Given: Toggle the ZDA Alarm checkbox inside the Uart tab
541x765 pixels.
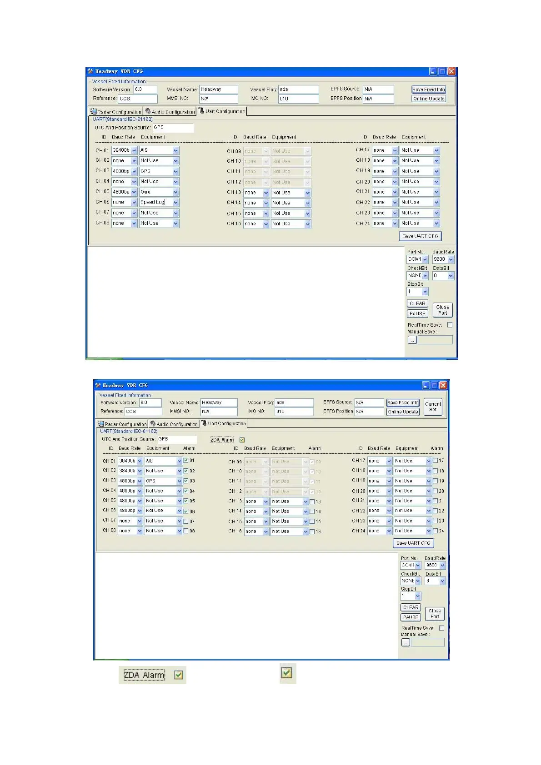Looking at the screenshot, I should (x=242, y=440).
